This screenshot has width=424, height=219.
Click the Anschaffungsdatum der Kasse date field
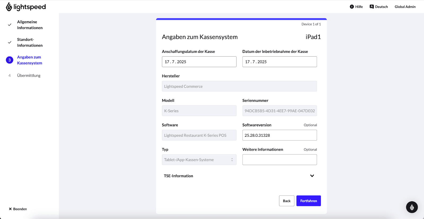tap(199, 62)
